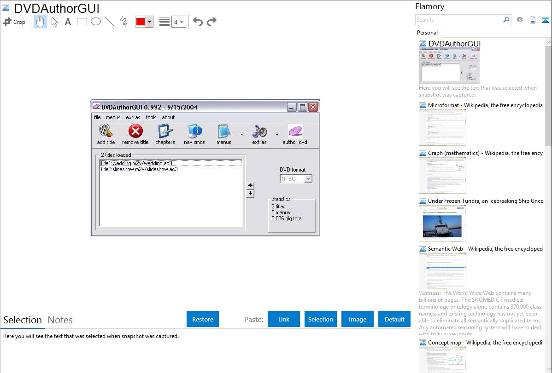
Task: Open the color picker dropdown arrow
Action: pos(149,22)
